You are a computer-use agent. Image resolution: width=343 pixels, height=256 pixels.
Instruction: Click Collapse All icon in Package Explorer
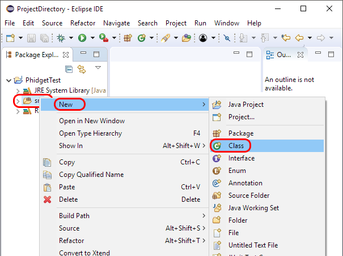(69, 69)
